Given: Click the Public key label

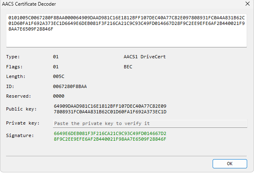Looking at the screenshot, I should coord(21,109).
